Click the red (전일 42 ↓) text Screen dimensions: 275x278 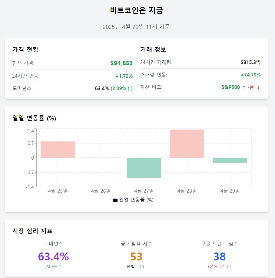pyautogui.click(x=220, y=266)
